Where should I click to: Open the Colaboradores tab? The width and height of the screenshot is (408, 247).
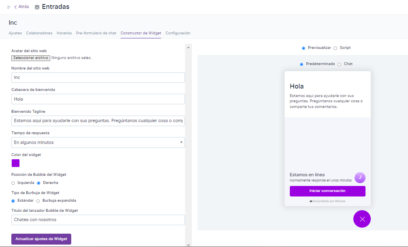[39, 33]
